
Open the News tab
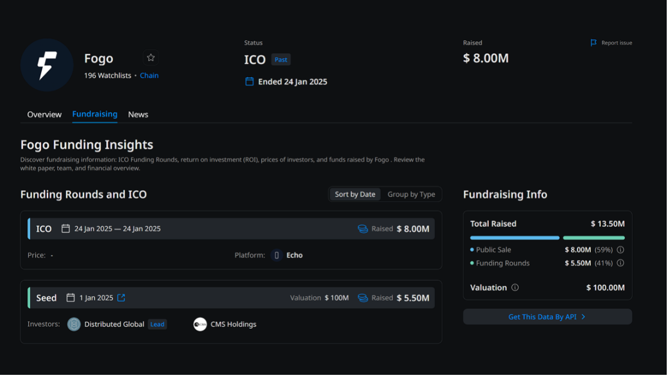(x=138, y=115)
